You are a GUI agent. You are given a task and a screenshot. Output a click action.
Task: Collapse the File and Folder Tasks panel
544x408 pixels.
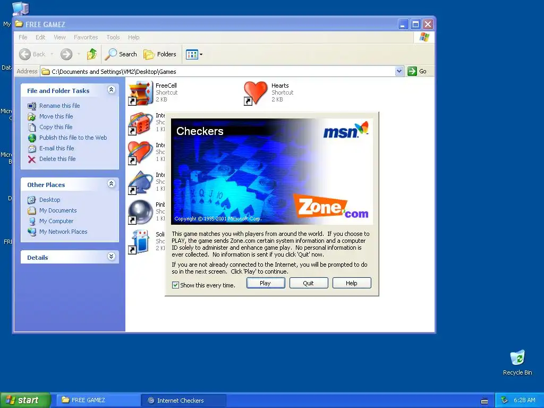point(111,90)
